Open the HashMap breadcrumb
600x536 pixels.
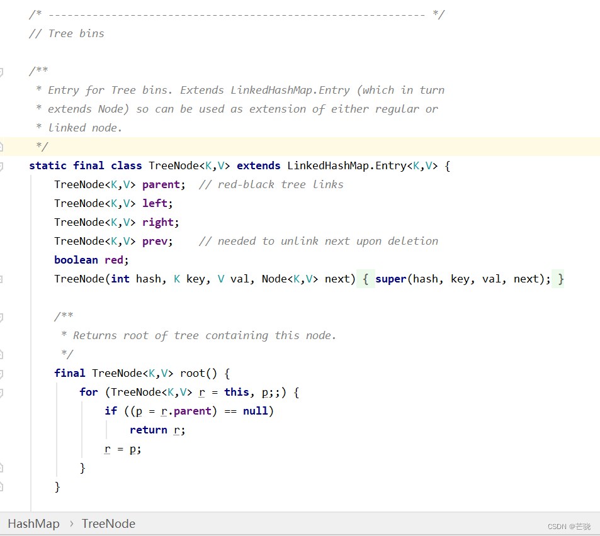coord(33,523)
